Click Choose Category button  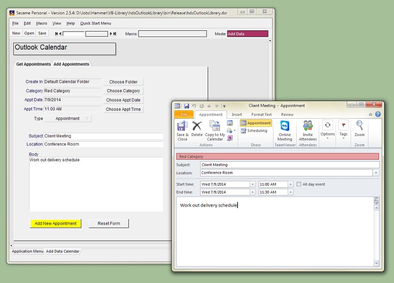point(123,91)
